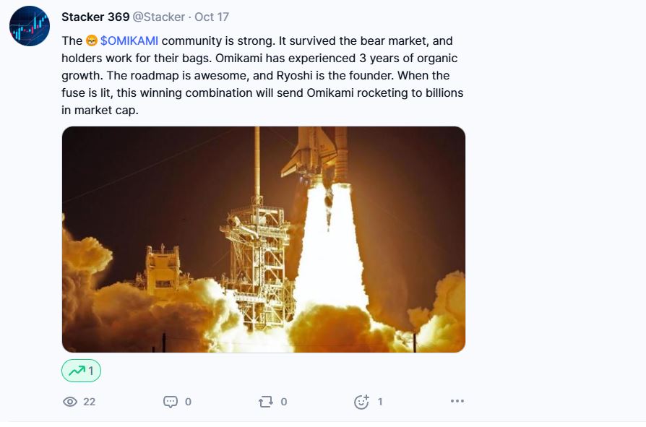The image size is (646, 427).
Task: Click the eye views icon
Action: [70, 402]
